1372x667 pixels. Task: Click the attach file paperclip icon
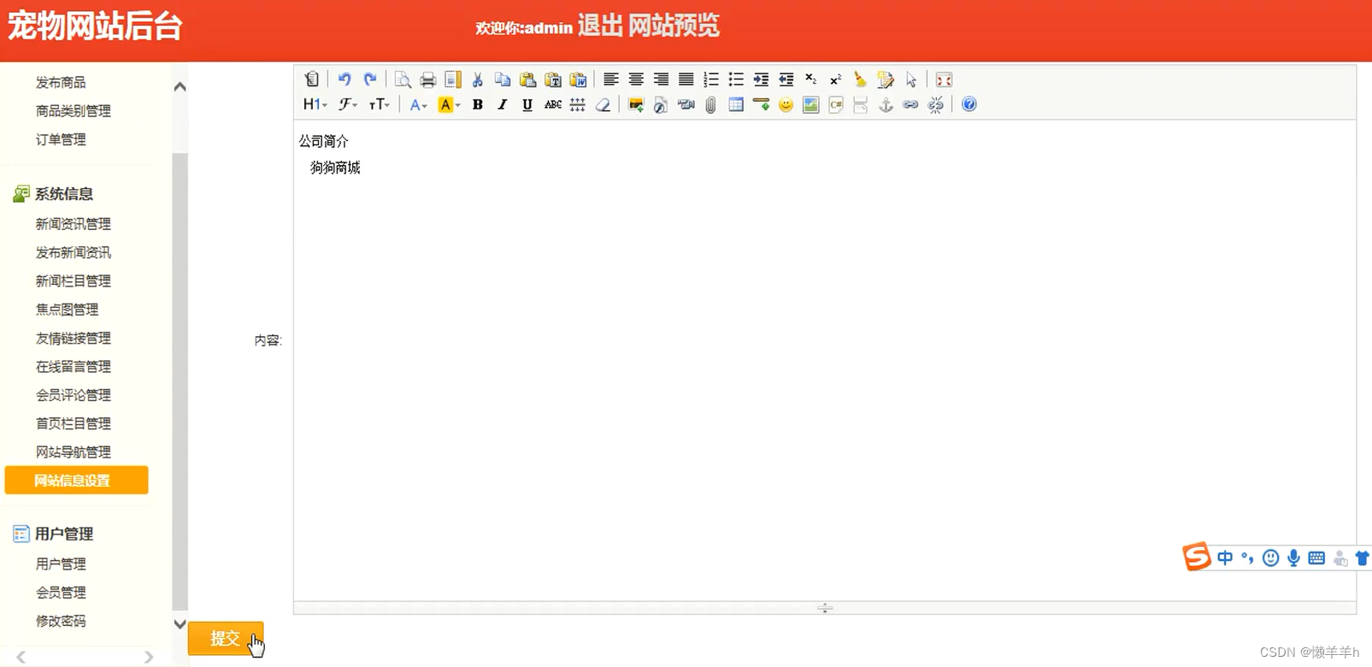711,104
